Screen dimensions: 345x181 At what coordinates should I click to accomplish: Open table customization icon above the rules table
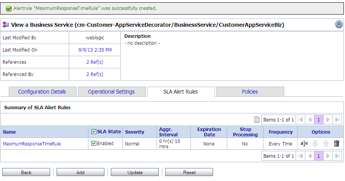[x=257, y=120]
